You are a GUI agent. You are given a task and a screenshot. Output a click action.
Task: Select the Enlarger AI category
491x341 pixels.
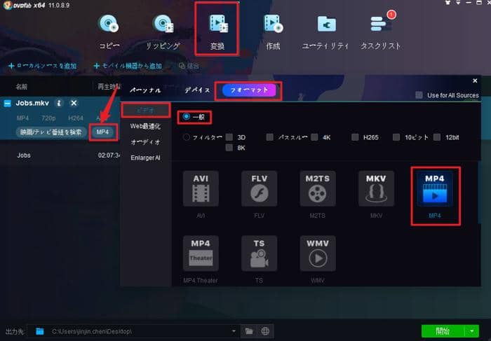(x=146, y=158)
